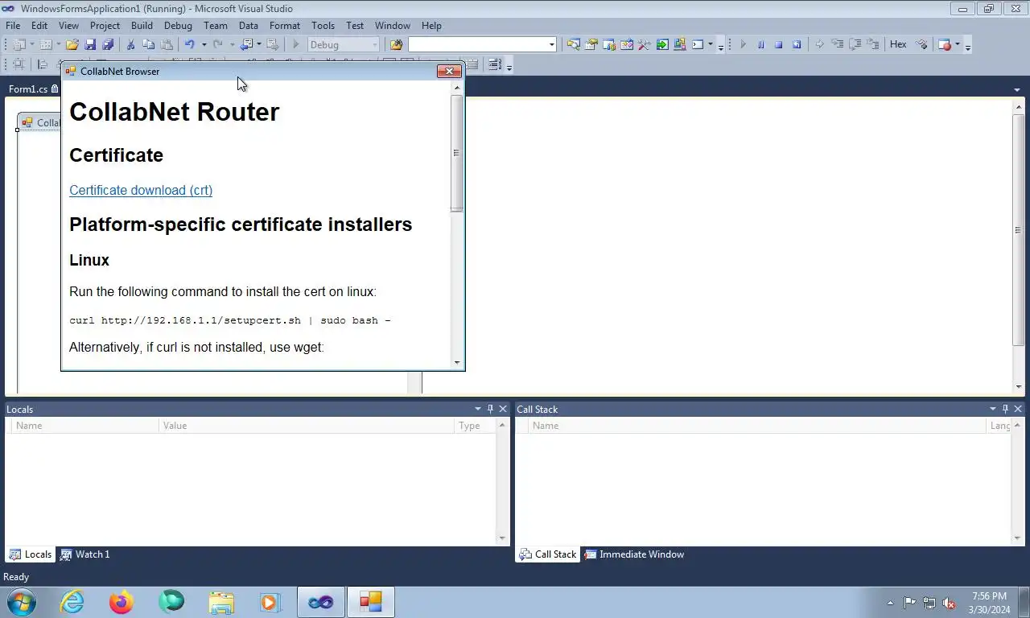1030x618 pixels.
Task: Toggle auto-hide pin on Locals panel
Action: pos(490,409)
